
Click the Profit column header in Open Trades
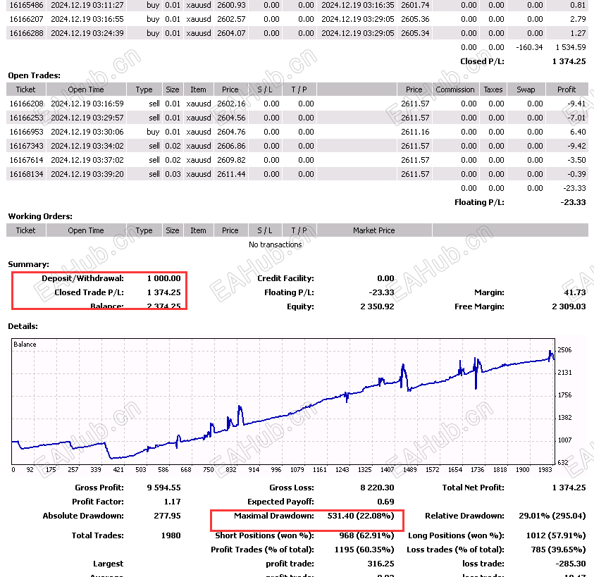[x=567, y=89]
